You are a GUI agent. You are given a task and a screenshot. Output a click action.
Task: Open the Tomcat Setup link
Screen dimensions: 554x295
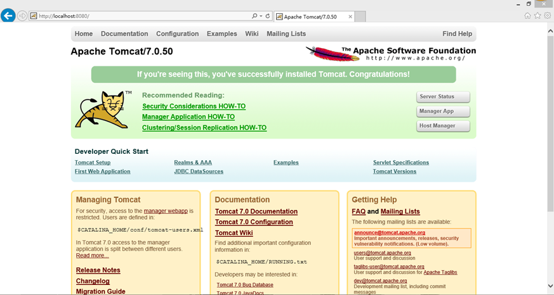pos(93,163)
